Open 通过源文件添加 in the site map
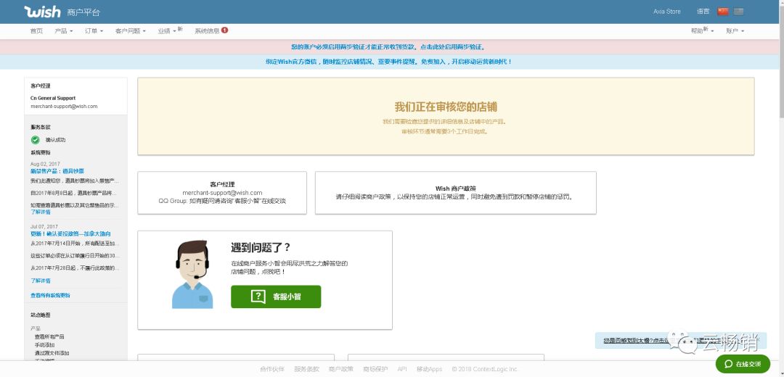This screenshot has width=784, height=377. point(52,353)
